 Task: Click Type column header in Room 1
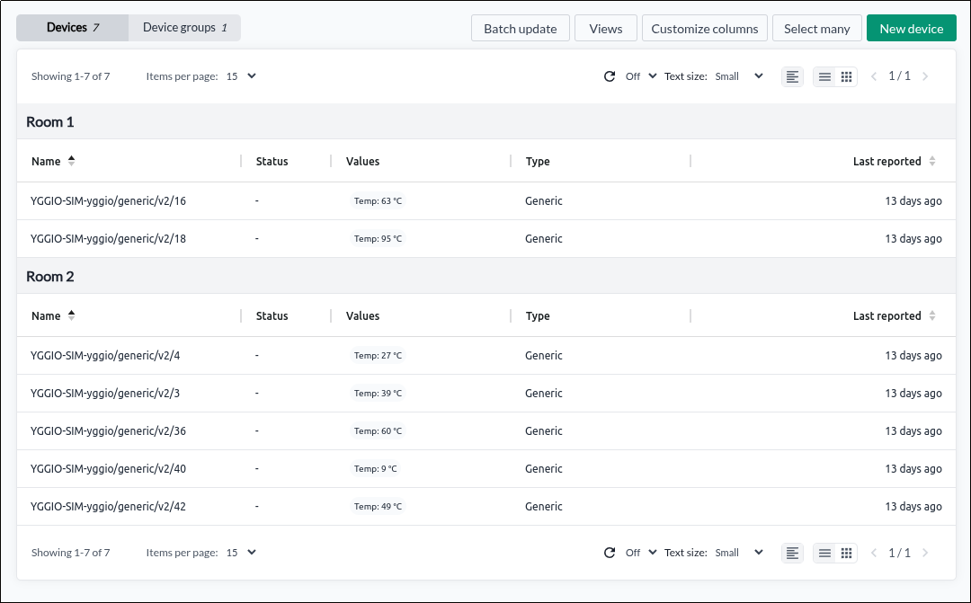tap(538, 162)
